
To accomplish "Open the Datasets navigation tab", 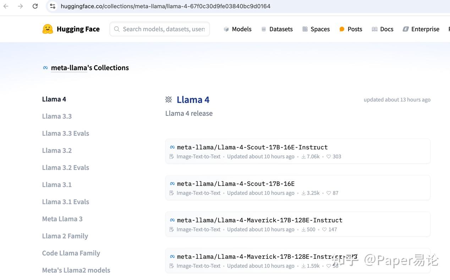I will pos(277,29).
